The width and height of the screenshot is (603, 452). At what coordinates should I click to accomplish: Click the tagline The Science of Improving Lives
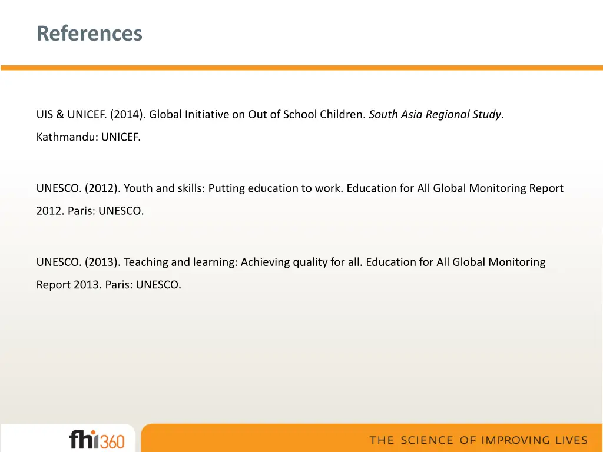point(478,440)
